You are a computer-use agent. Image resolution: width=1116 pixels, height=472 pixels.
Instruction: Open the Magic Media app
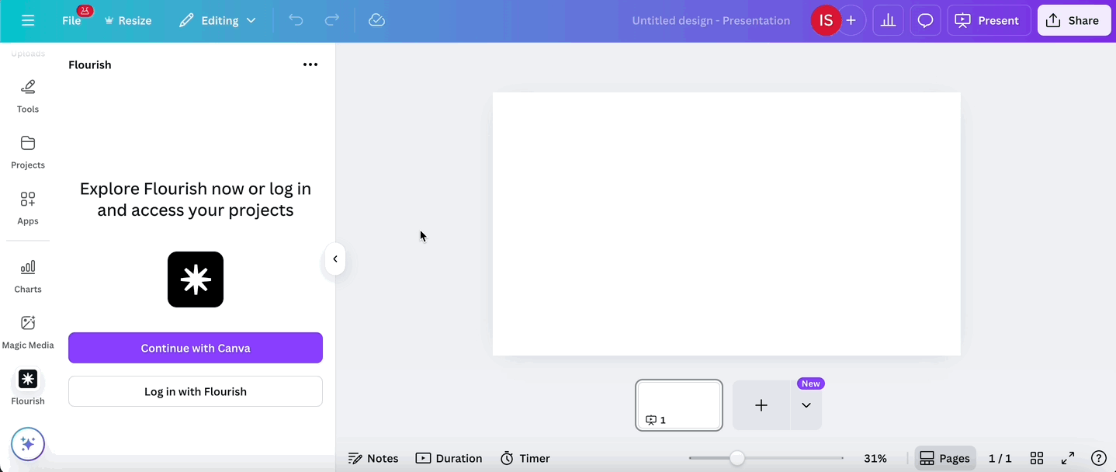click(28, 332)
